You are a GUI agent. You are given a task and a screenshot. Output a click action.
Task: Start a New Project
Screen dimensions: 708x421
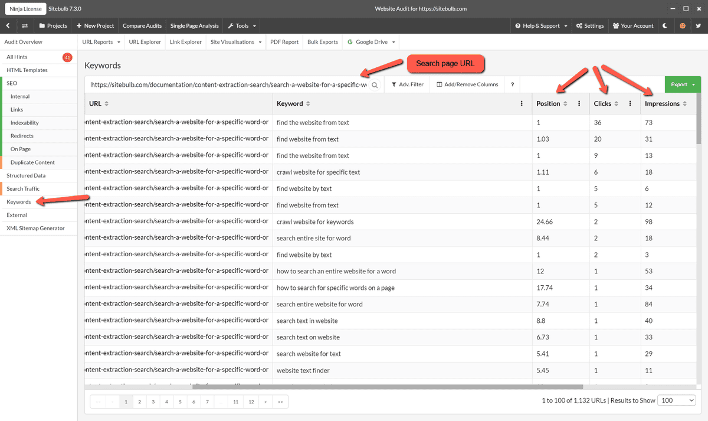click(95, 26)
